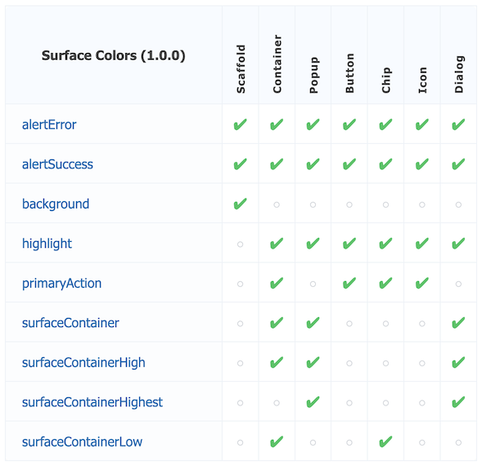Click primaryAction checkmark under Button column
Image resolution: width=482 pixels, height=466 pixels.
349,283
